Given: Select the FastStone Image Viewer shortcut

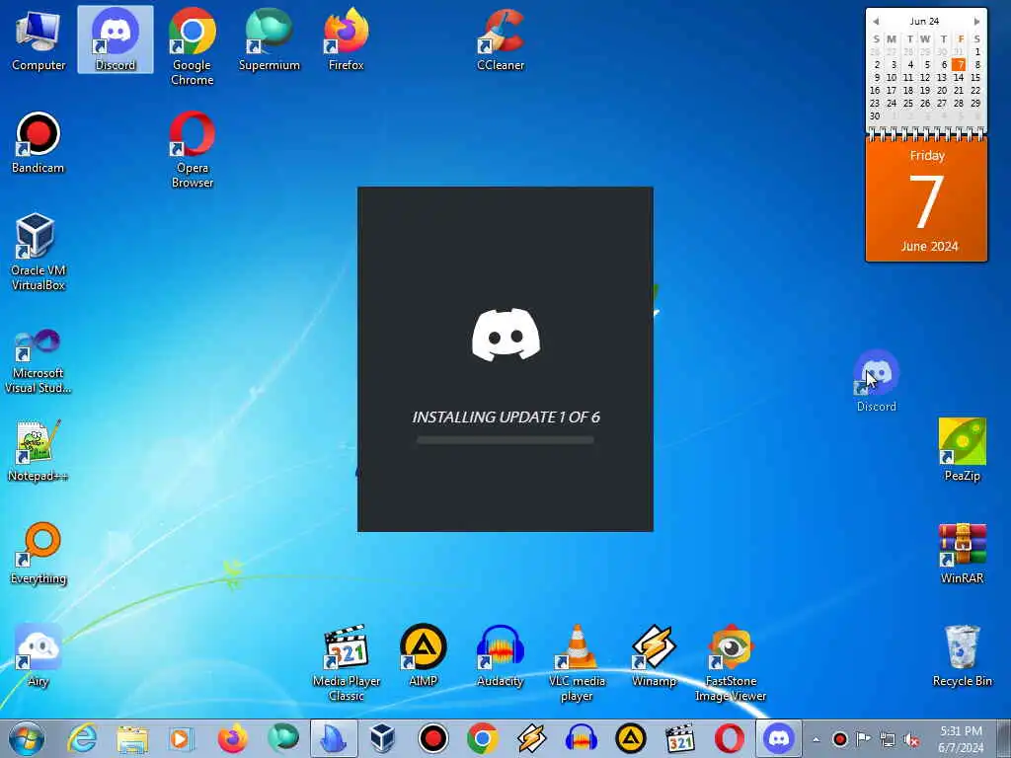Looking at the screenshot, I should (731, 662).
